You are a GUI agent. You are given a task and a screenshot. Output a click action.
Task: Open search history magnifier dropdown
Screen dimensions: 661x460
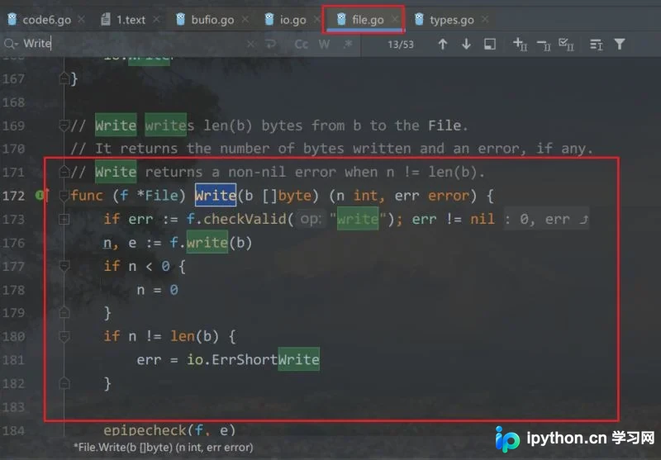tap(10, 44)
